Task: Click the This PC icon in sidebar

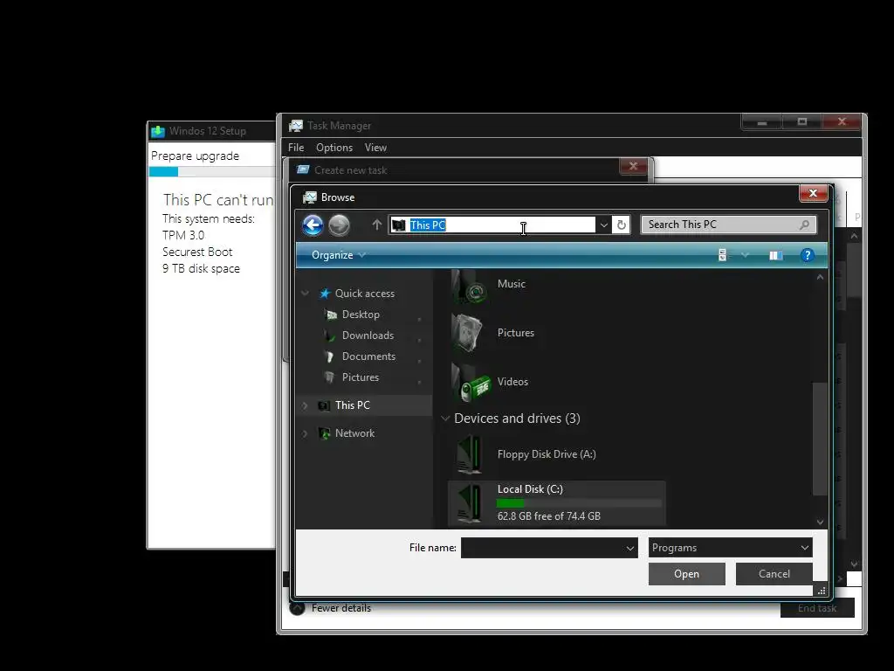Action: coord(324,405)
